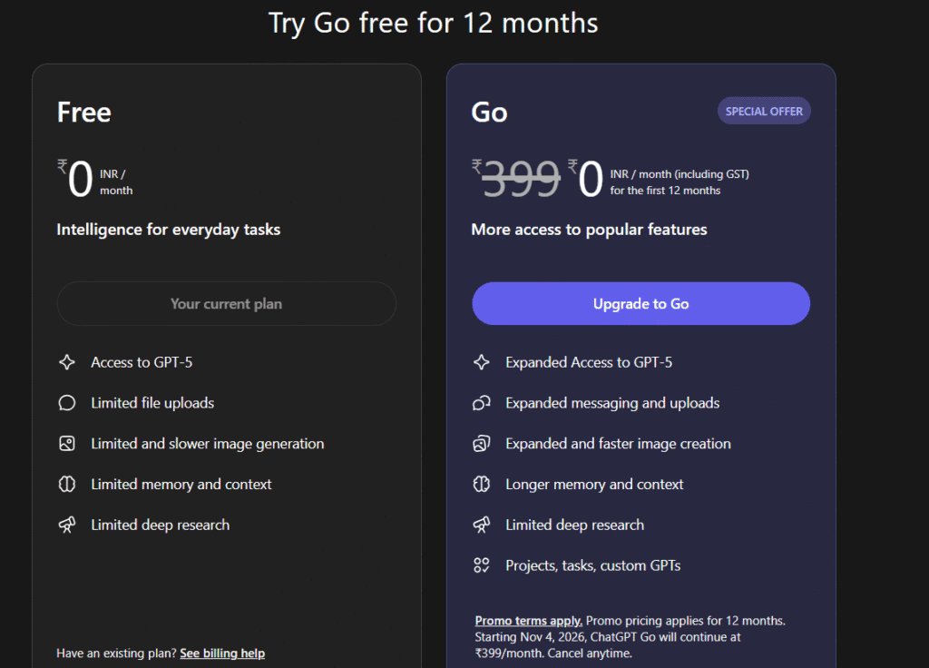Click the crossed-out 399 original price
Viewport: 929px width, 668px height.
pyautogui.click(x=520, y=180)
